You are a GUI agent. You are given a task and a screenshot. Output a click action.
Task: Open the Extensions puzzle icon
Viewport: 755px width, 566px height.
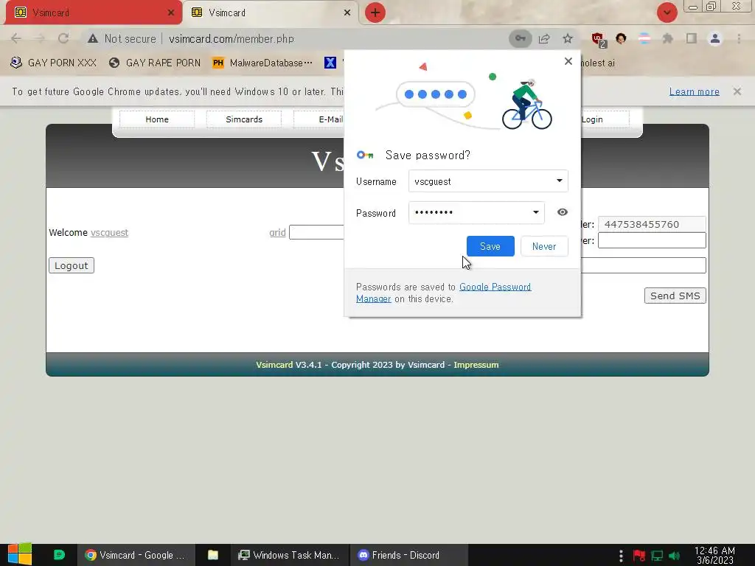pos(667,38)
